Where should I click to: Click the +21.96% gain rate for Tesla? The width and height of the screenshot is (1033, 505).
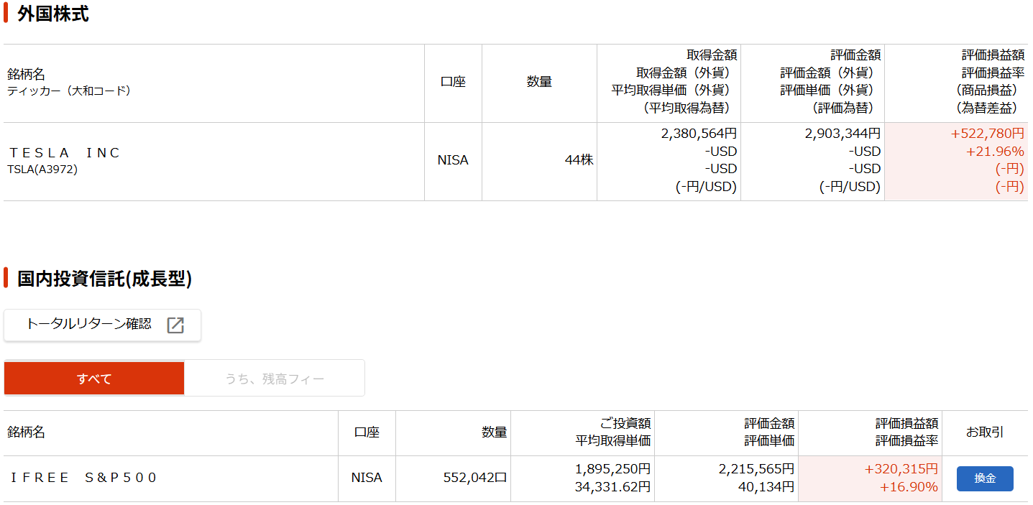[x=995, y=152]
